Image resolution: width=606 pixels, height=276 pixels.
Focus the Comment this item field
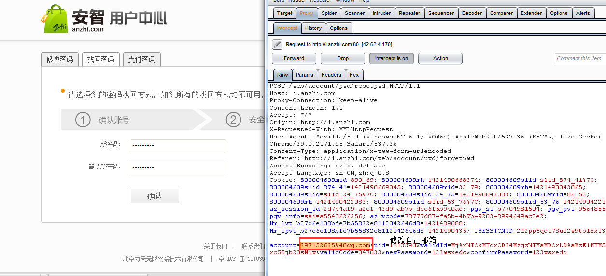(580, 58)
